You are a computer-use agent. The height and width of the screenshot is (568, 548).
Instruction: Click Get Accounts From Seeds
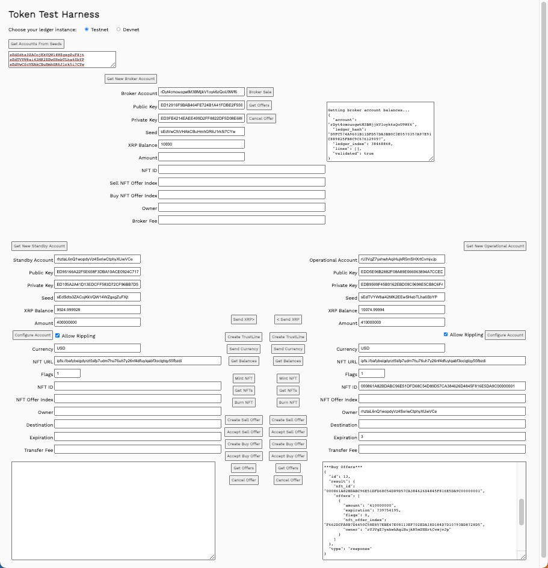[36, 44]
